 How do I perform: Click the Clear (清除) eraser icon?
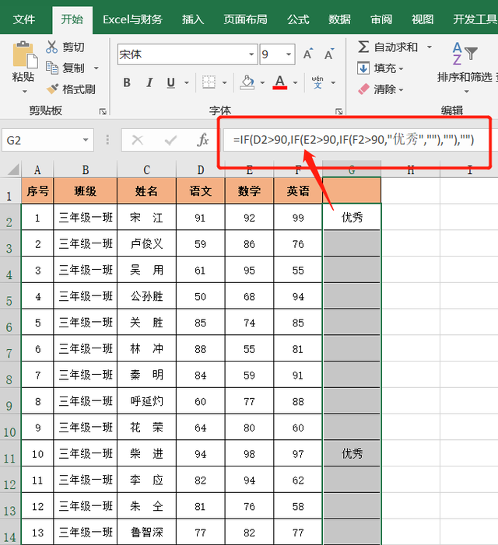[363, 89]
